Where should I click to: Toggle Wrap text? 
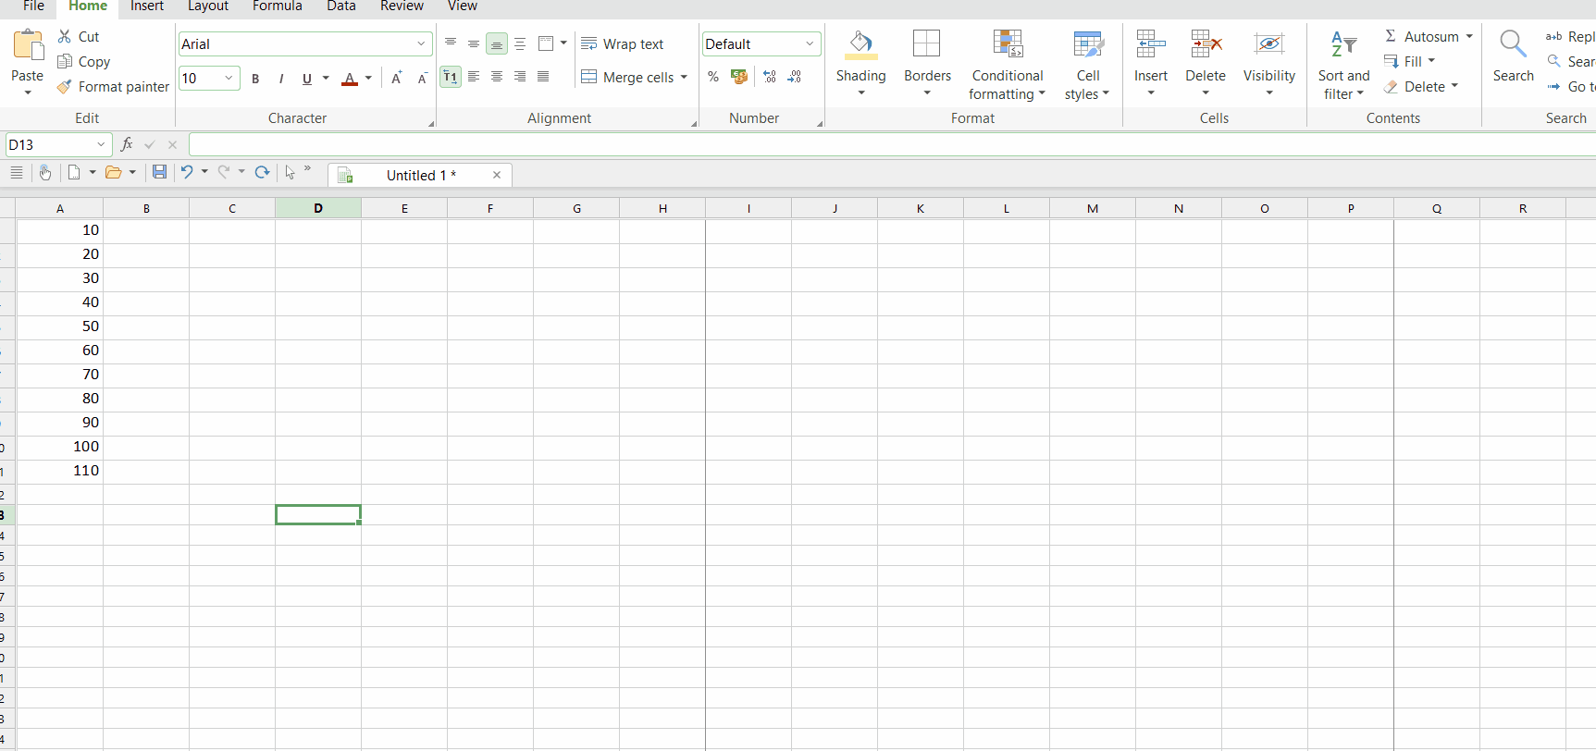coord(622,43)
